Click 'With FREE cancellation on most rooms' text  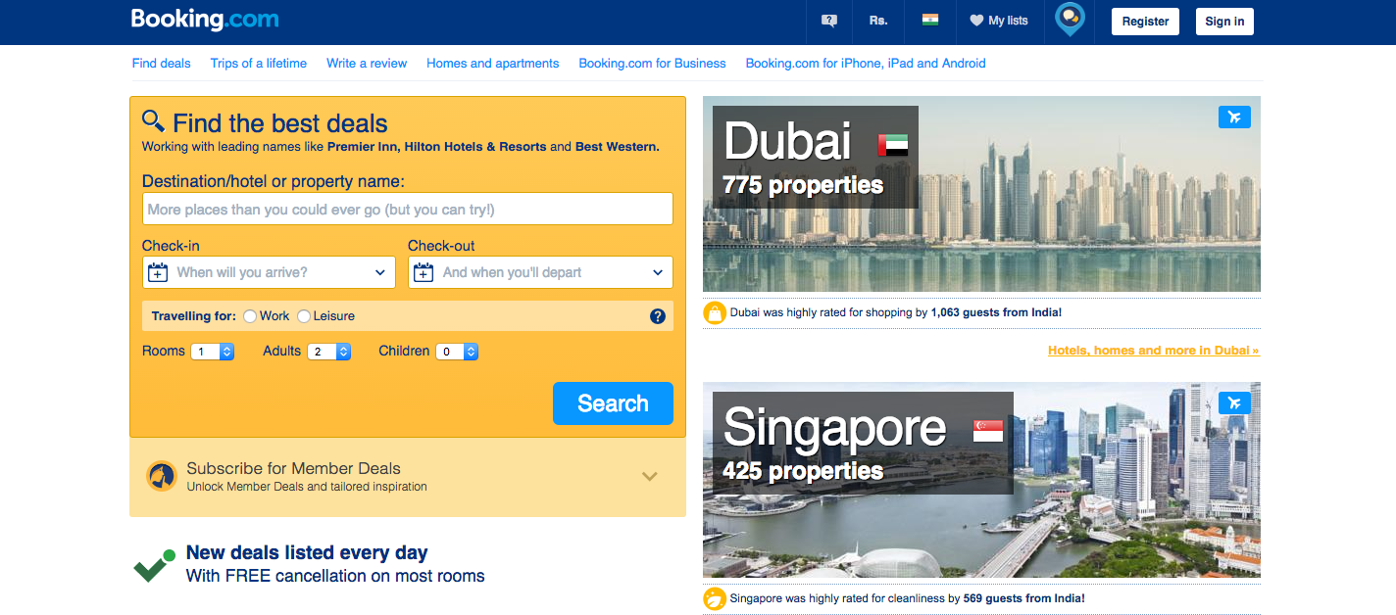coord(335,576)
